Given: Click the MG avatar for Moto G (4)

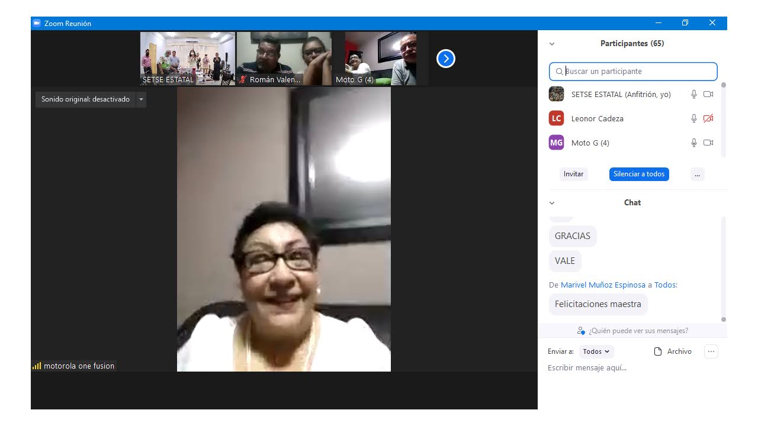Looking at the screenshot, I should pyautogui.click(x=556, y=143).
